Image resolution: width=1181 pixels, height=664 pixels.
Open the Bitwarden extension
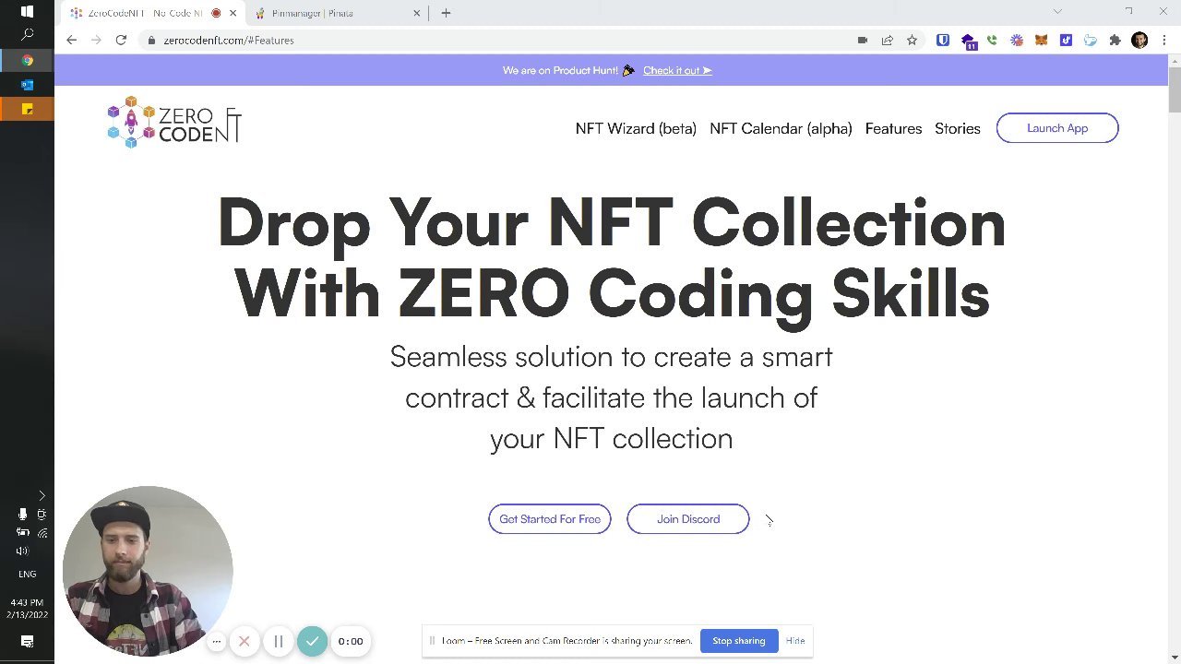[x=942, y=40]
